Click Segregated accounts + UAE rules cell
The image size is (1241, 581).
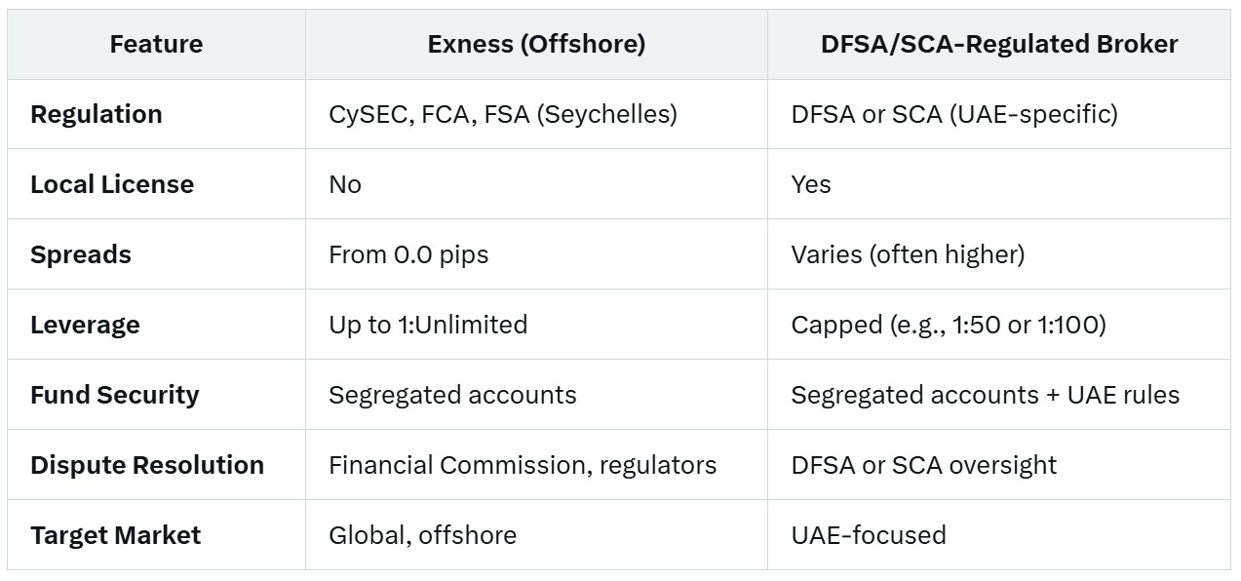pos(986,395)
